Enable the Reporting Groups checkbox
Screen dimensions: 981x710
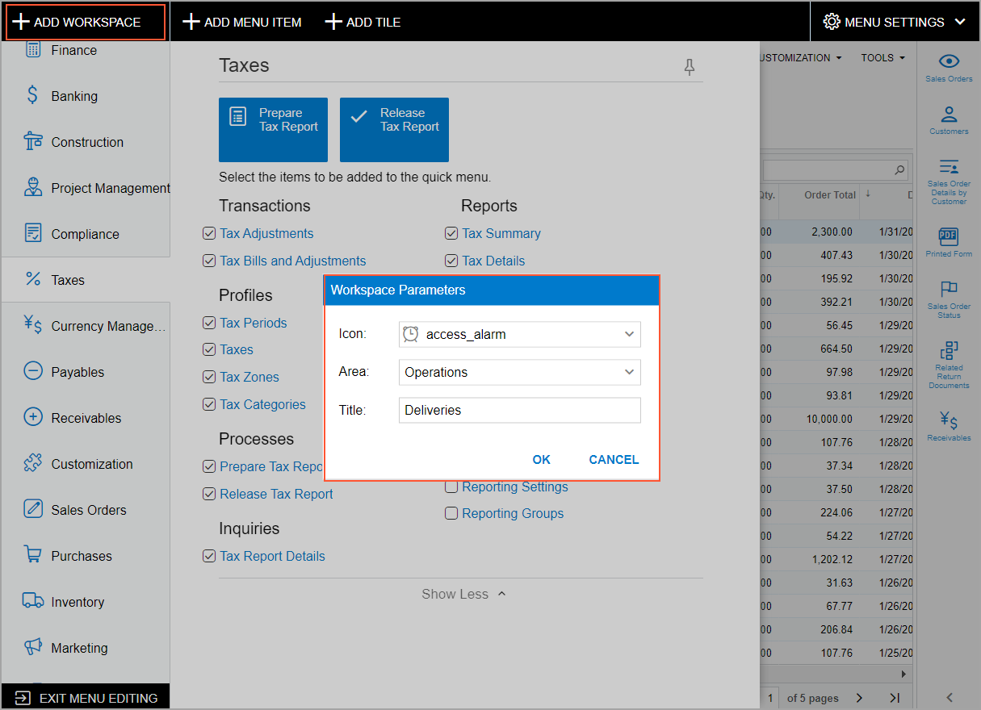[x=451, y=514]
